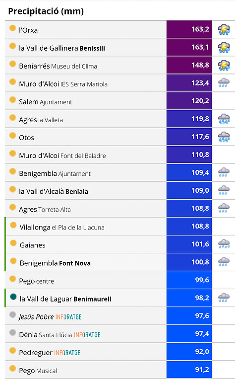Screen dimensions: 235x387
Task: Click the green status dot for Benimaurell
Action: tap(13, 297)
